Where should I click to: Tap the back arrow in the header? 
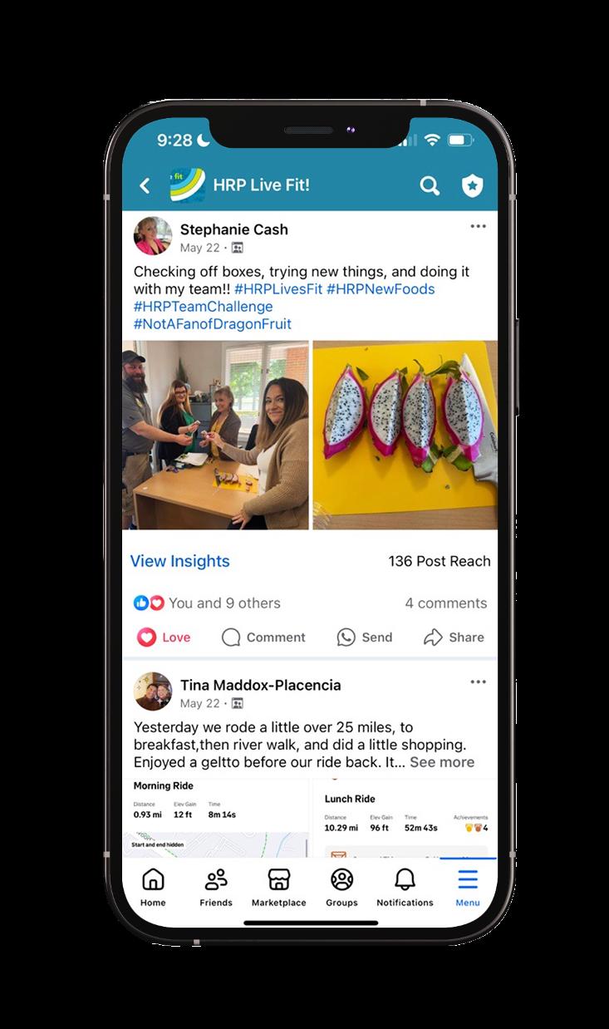coord(145,185)
